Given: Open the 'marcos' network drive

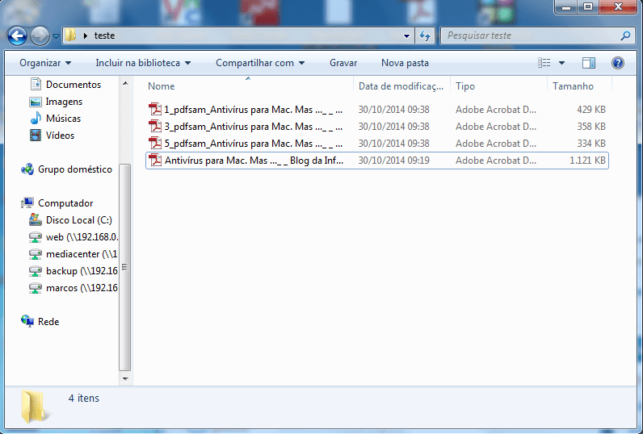Looking at the screenshot, I should (82, 288).
